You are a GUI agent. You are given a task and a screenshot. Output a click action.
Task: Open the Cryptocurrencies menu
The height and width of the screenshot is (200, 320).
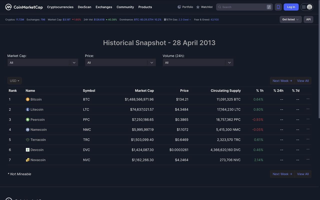click(x=60, y=7)
